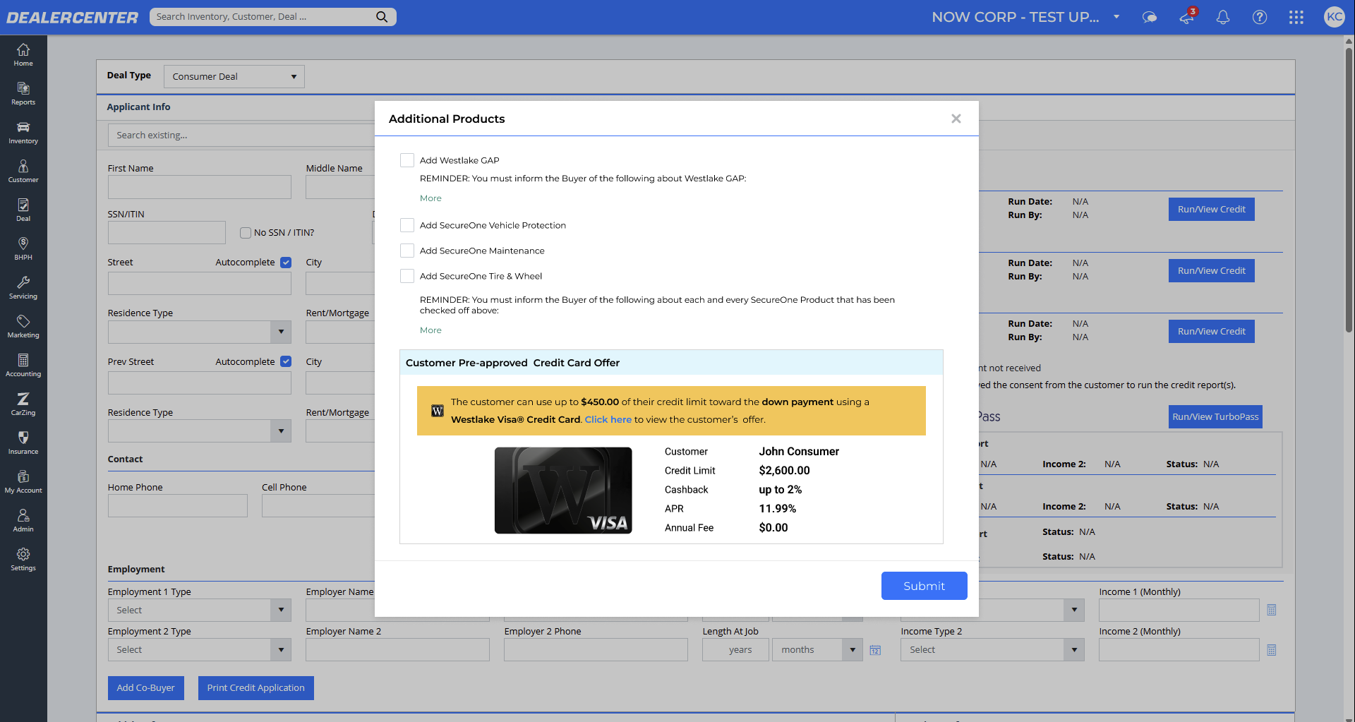Click the top Run/View Credit button

(x=1212, y=210)
